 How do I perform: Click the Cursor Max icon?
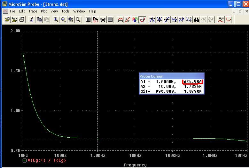(182, 20)
